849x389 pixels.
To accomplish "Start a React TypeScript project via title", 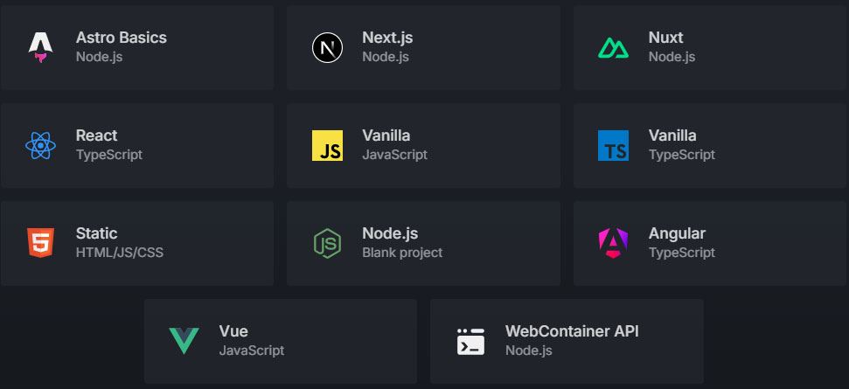I will 96,135.
